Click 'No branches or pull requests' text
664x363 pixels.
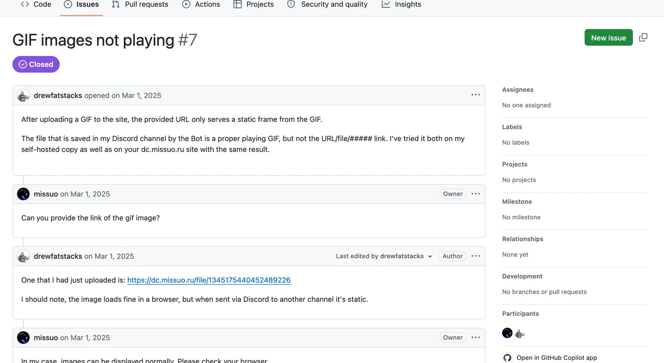pyautogui.click(x=544, y=292)
